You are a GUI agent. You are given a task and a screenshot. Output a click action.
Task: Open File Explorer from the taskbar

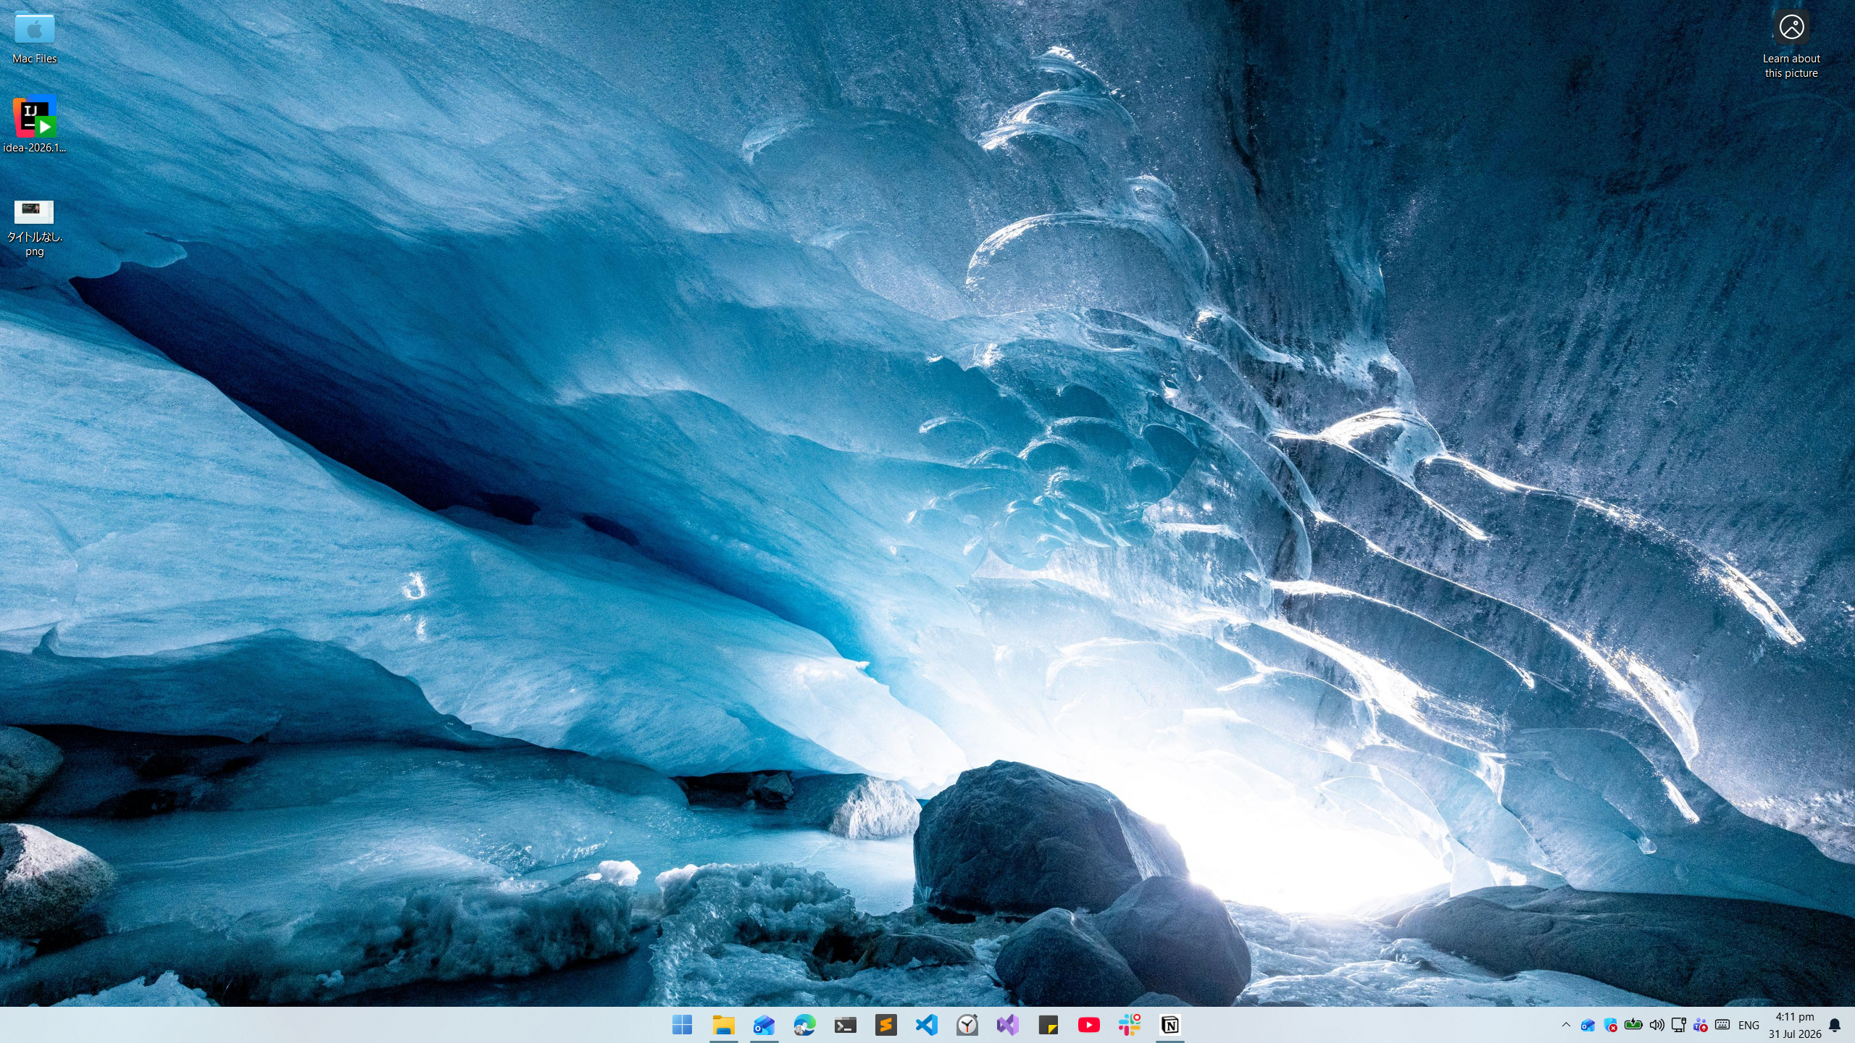pos(723,1025)
